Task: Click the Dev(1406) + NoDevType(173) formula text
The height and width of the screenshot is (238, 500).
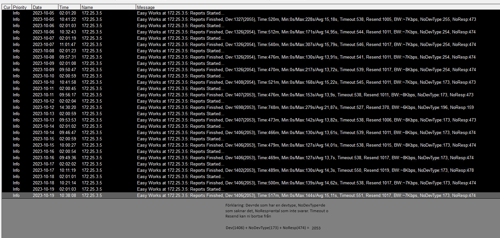Action: [273, 228]
